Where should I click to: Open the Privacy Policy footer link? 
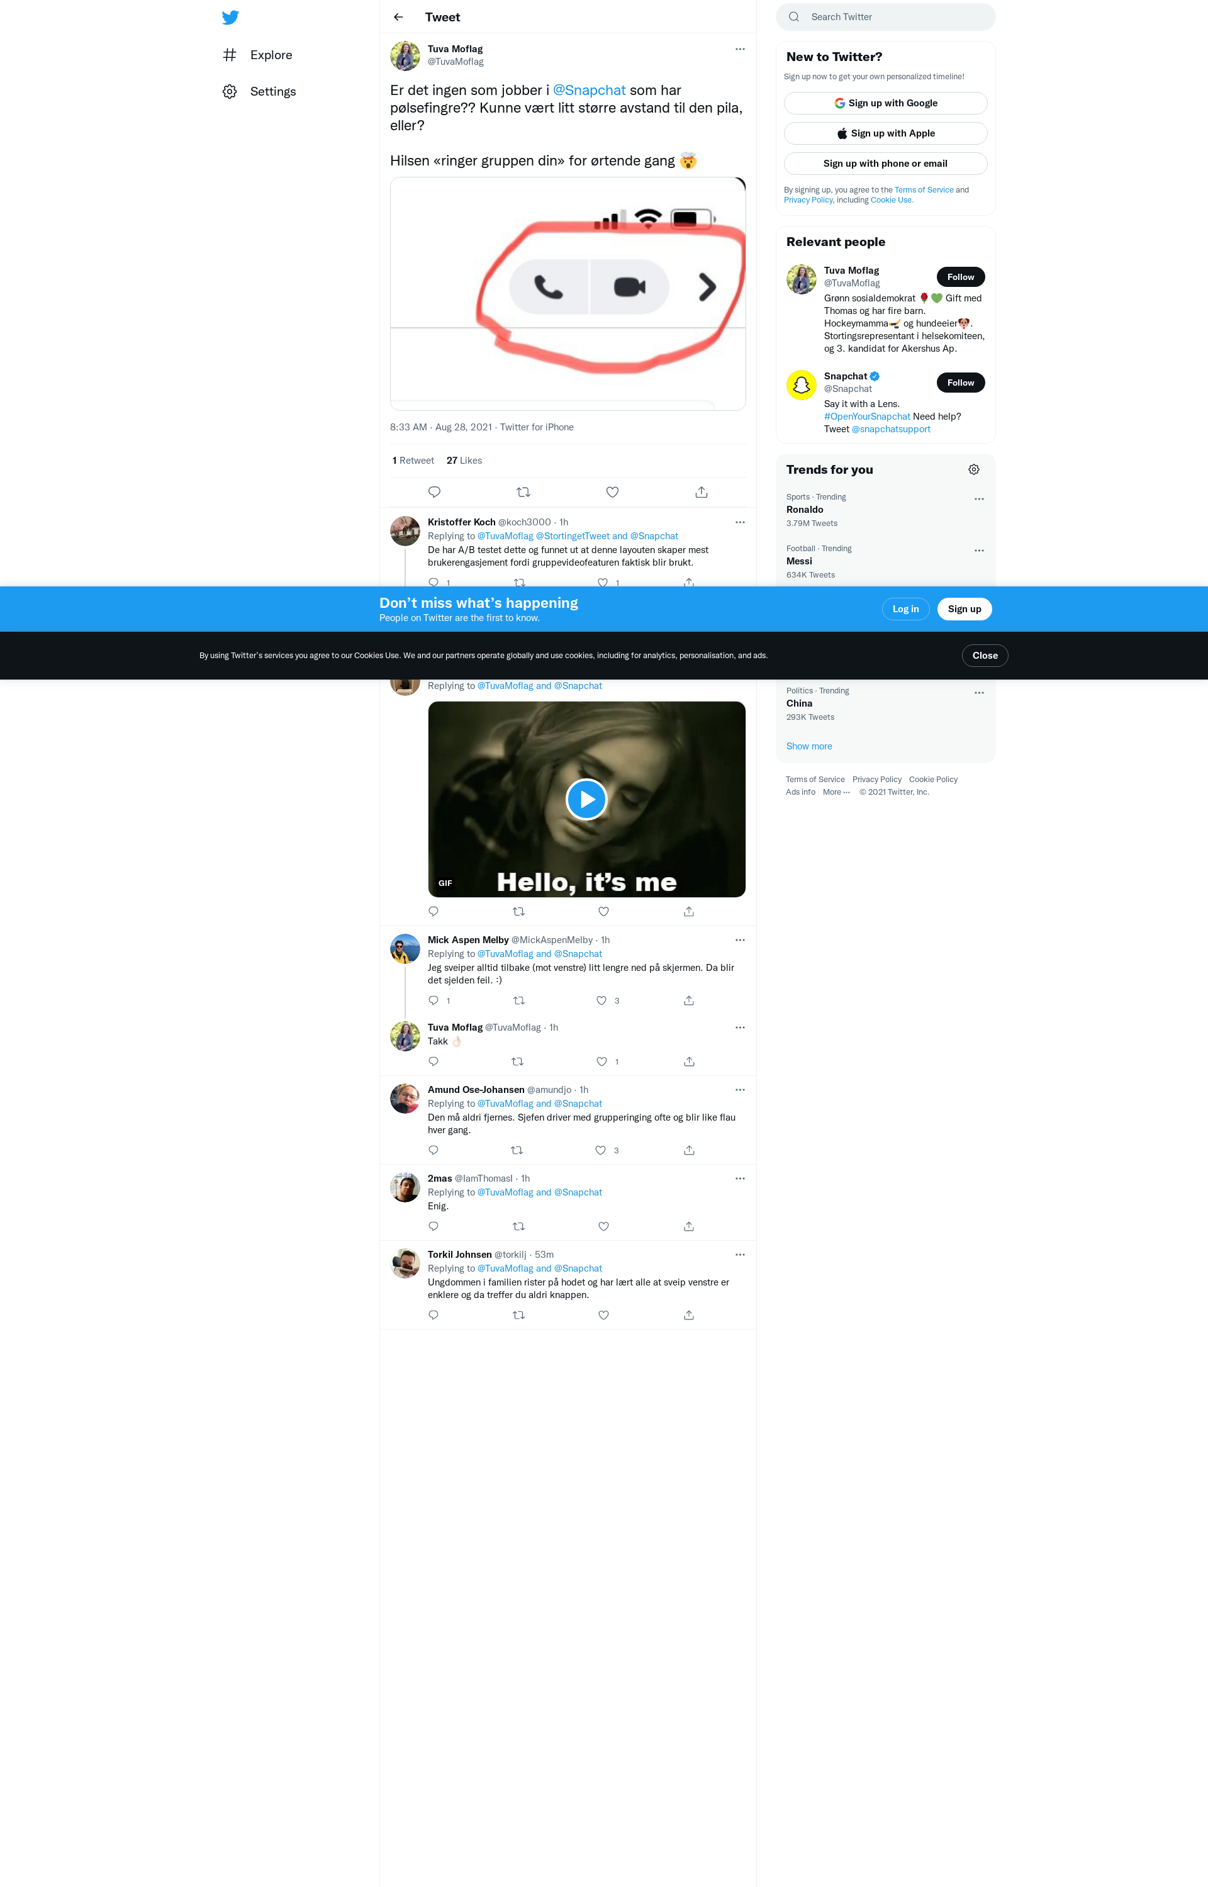click(x=876, y=780)
